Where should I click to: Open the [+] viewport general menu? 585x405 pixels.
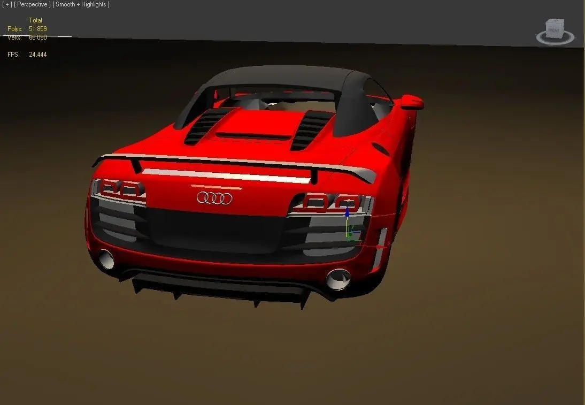[7, 4]
